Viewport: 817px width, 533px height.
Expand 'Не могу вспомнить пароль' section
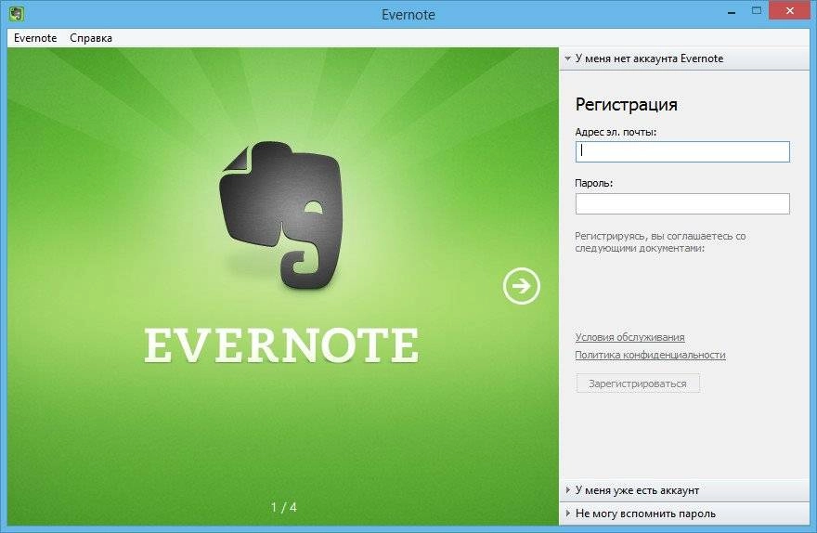684,513
